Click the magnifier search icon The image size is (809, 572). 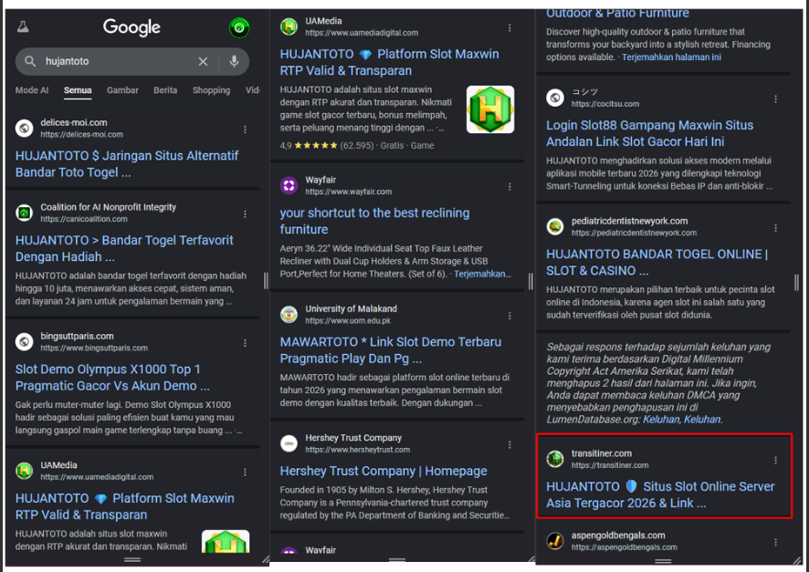30,61
